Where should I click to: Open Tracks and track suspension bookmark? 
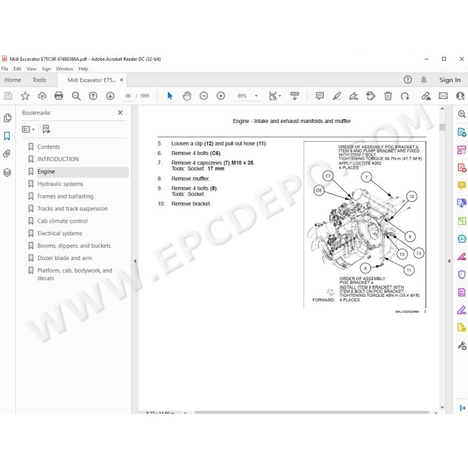click(x=72, y=209)
